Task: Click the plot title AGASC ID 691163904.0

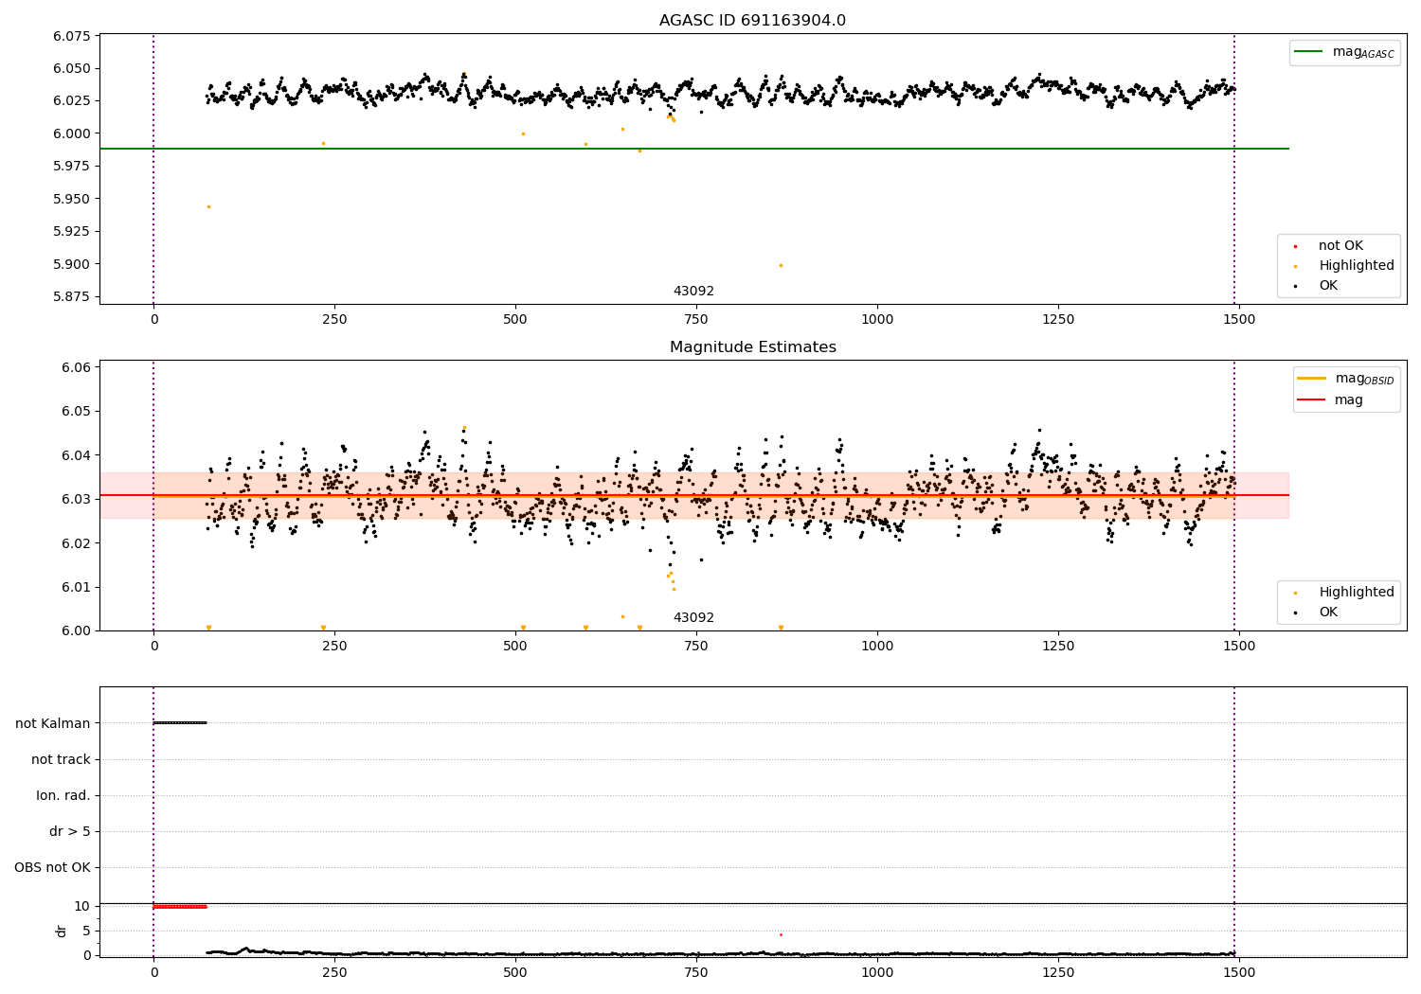Action: click(752, 21)
